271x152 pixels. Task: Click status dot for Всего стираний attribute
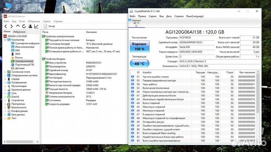click(x=132, y=103)
